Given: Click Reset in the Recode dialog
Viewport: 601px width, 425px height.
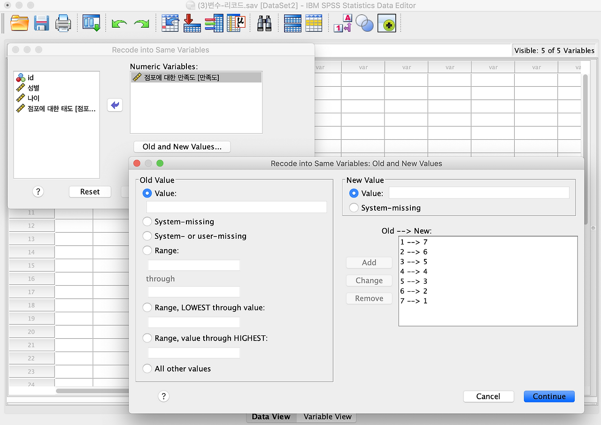Looking at the screenshot, I should click(x=90, y=191).
